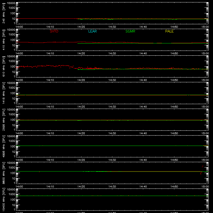Click 15:00 time label under 245 MHz panel
213x213 pixels.
point(205,27)
